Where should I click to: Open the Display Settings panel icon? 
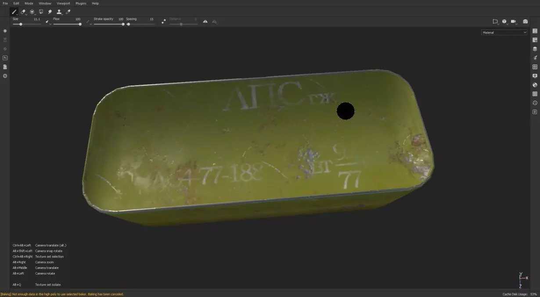point(535,76)
